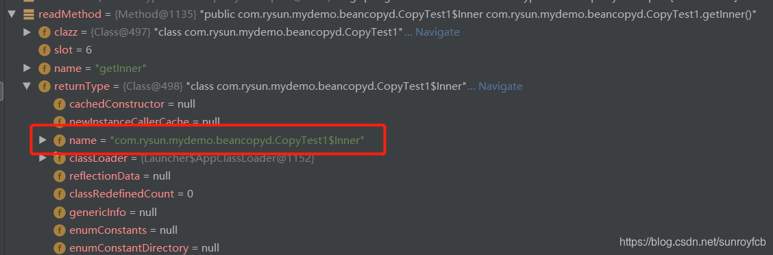Click the field icon next to clazz

coord(45,32)
